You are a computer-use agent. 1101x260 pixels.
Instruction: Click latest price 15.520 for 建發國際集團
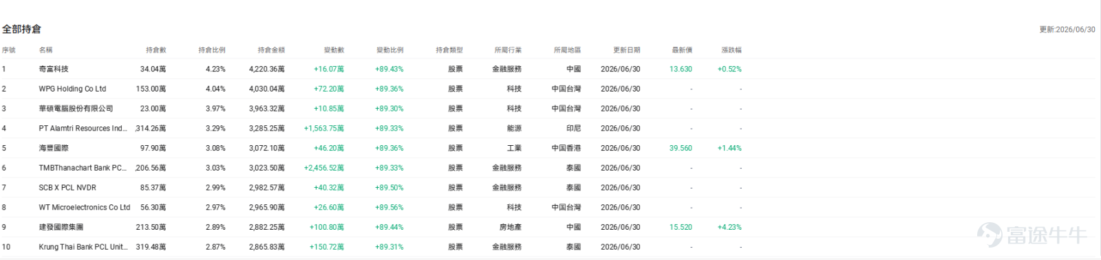point(681,227)
